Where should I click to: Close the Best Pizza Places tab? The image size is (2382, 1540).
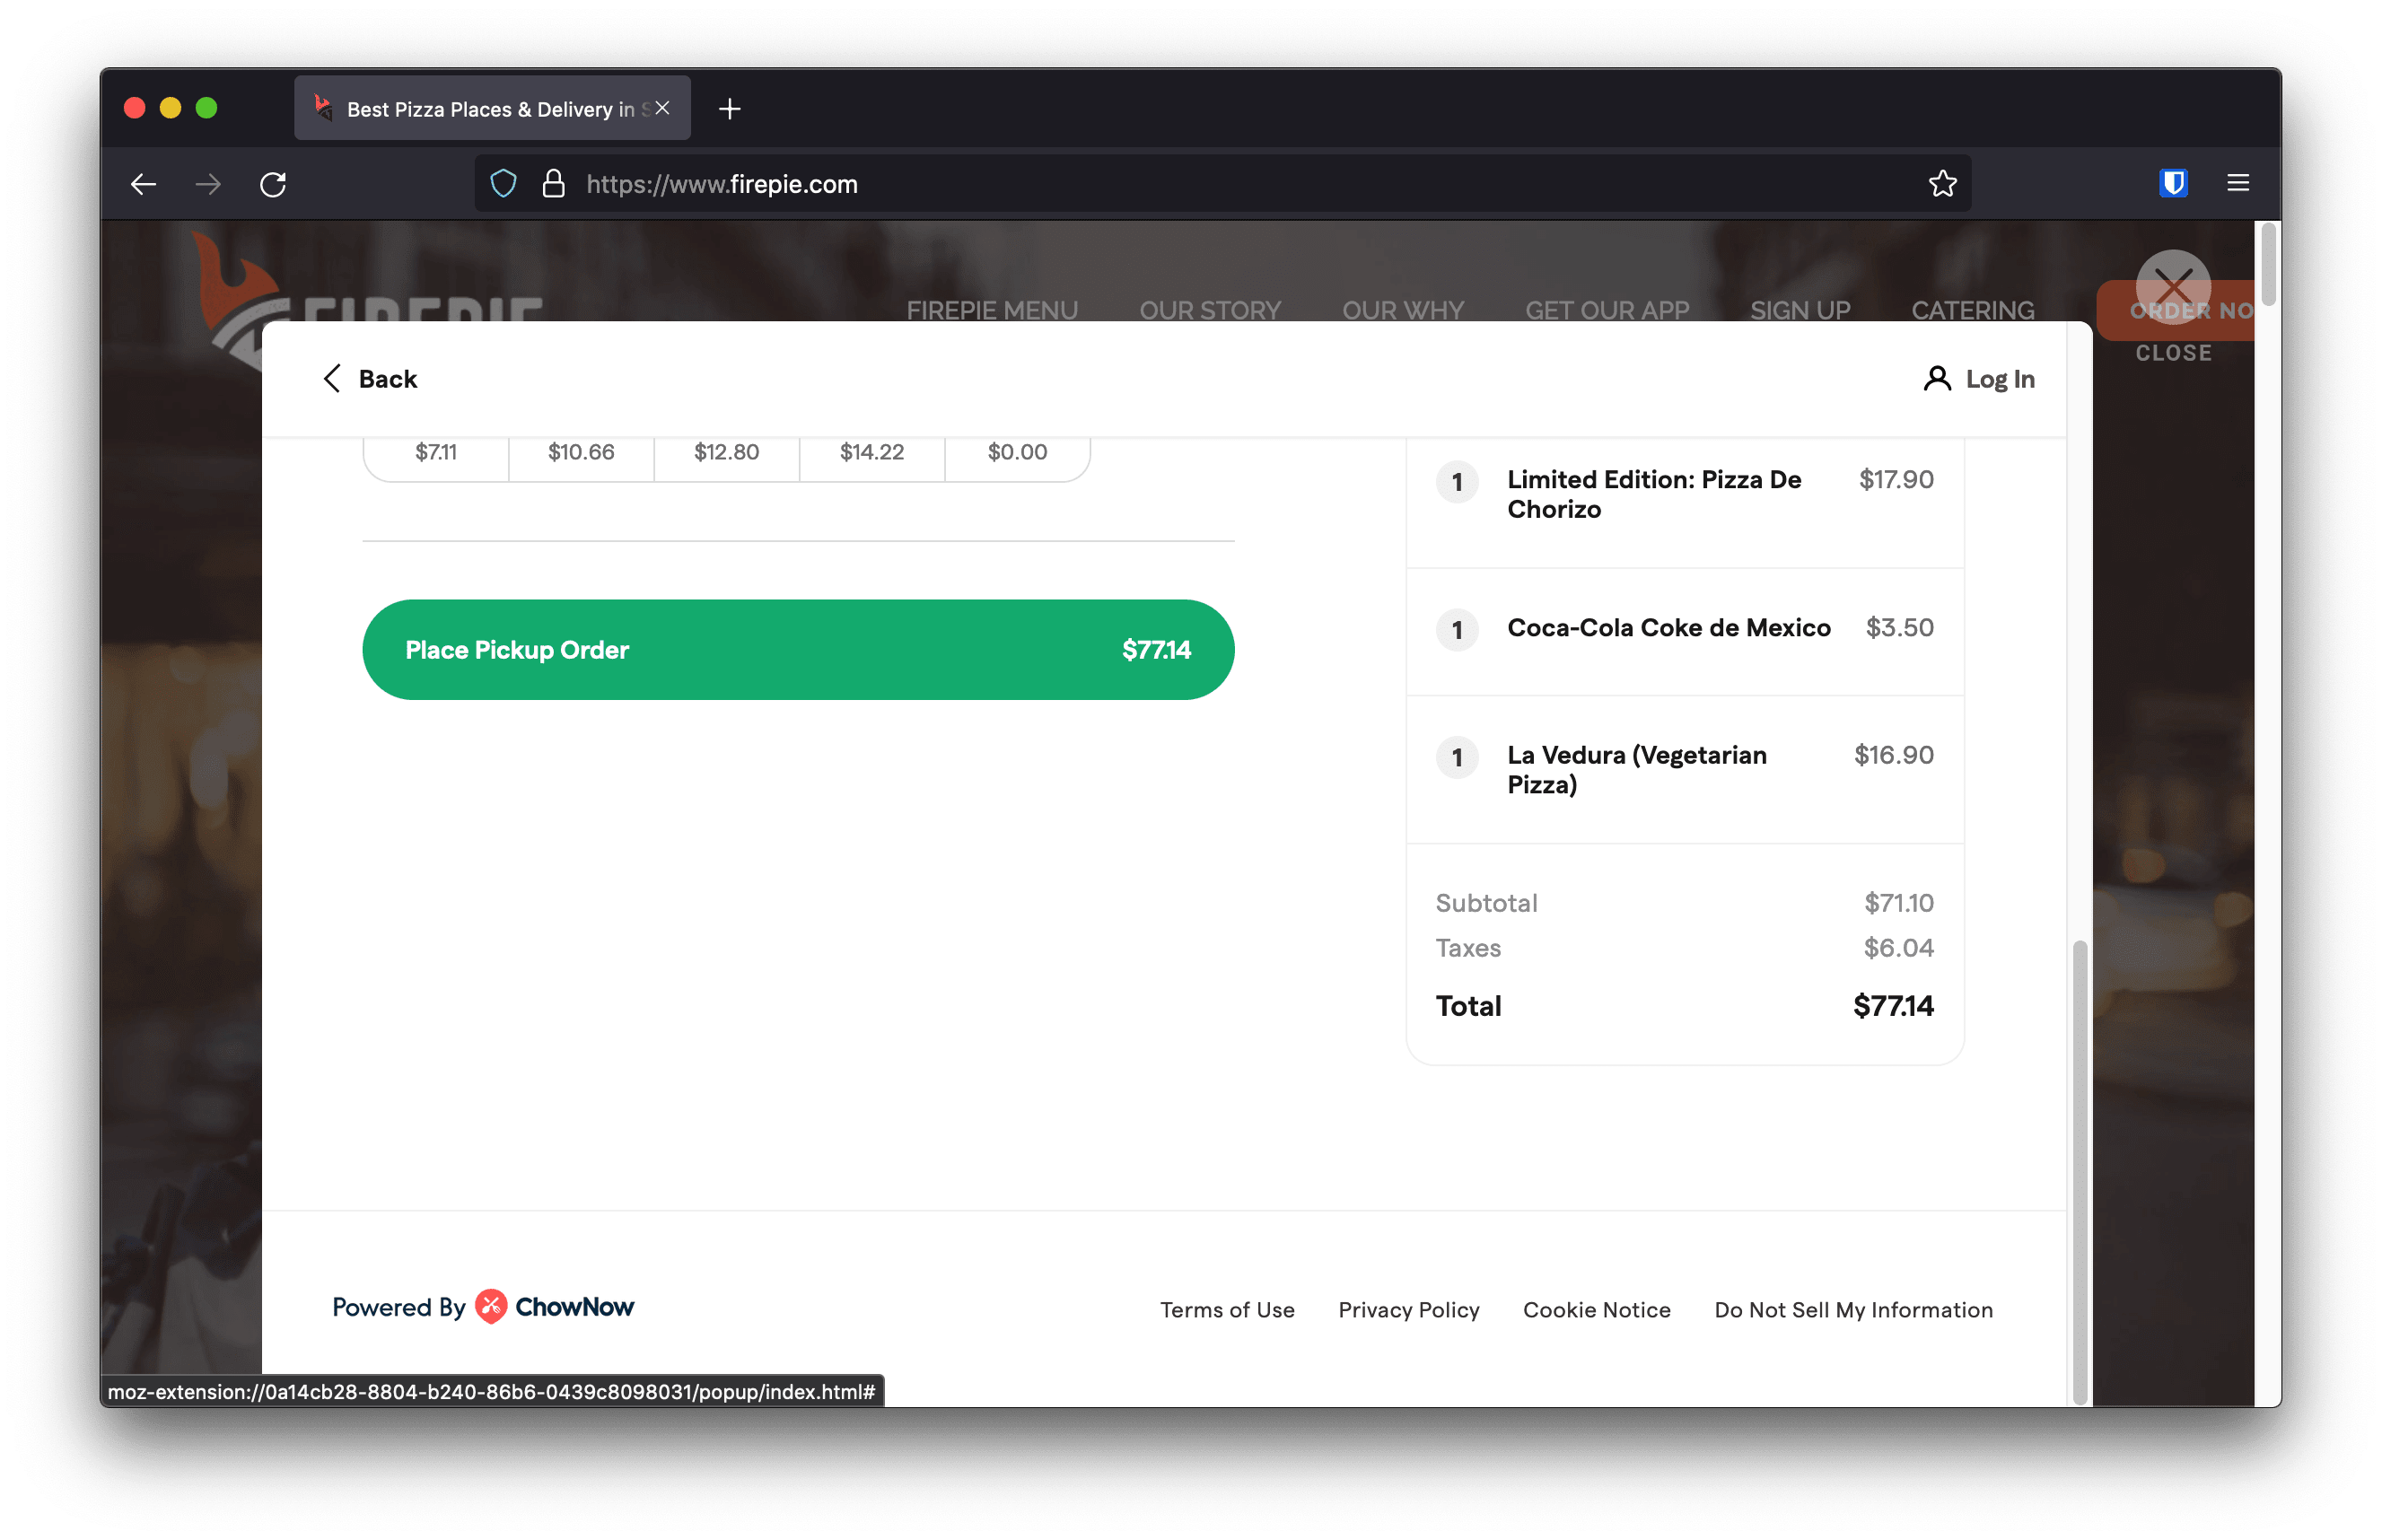662,108
